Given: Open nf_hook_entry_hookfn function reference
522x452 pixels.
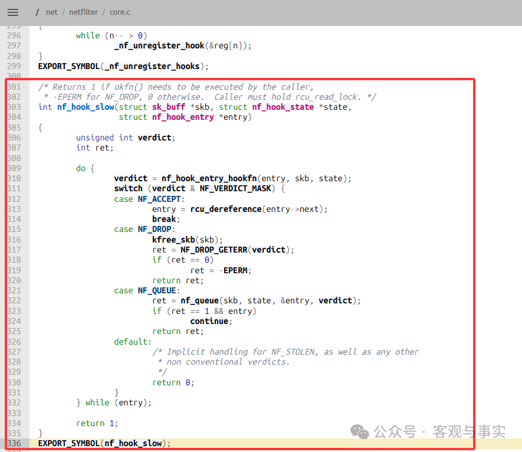Looking at the screenshot, I should pyautogui.click(x=209, y=179).
